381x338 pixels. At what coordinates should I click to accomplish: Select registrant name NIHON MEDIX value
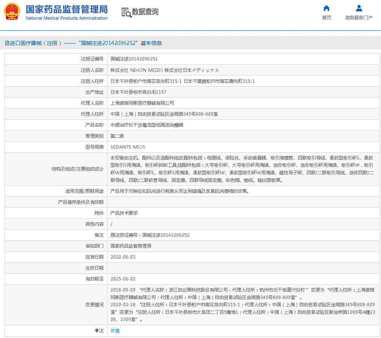click(165, 70)
